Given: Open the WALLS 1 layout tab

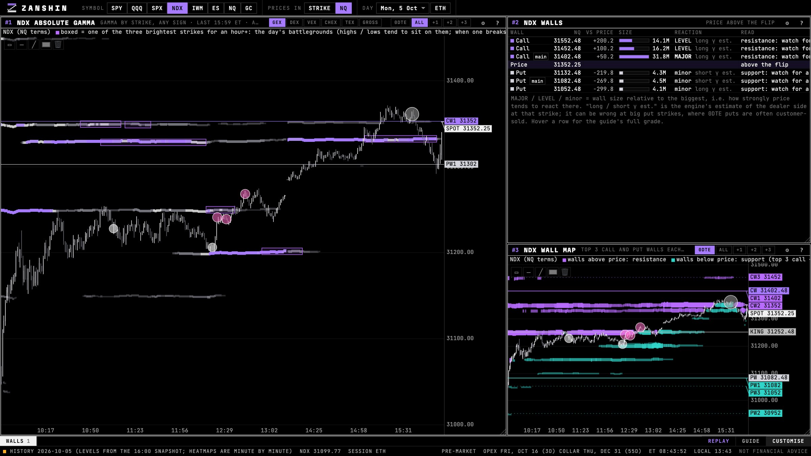Looking at the screenshot, I should (18, 441).
